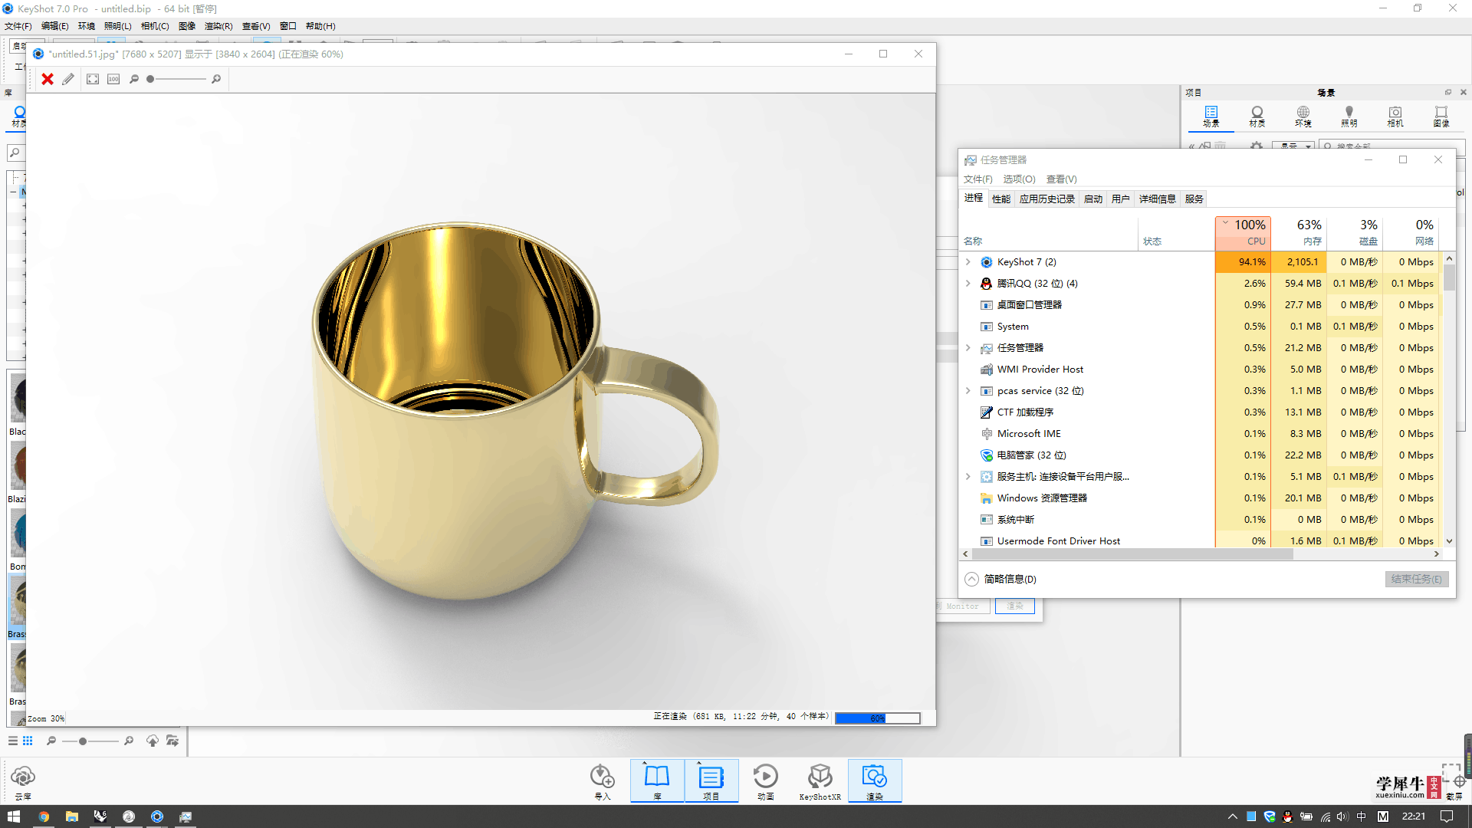The width and height of the screenshot is (1472, 828).
Task: Click the pencil edit icon in render window
Action: click(x=68, y=79)
